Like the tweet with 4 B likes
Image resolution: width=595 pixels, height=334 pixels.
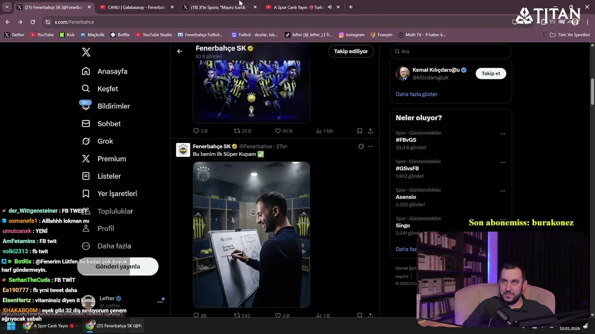pos(282,315)
